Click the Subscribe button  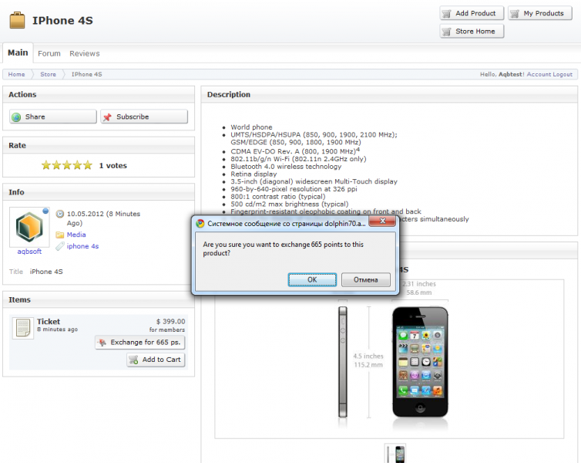(144, 117)
